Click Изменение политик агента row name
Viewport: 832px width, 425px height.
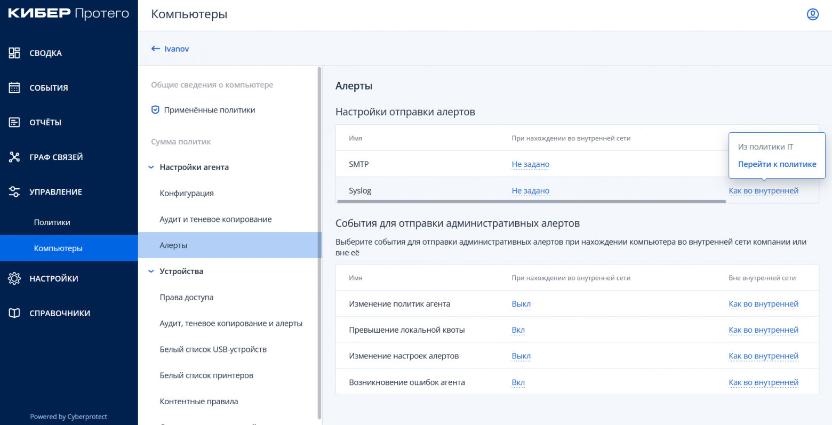point(399,304)
